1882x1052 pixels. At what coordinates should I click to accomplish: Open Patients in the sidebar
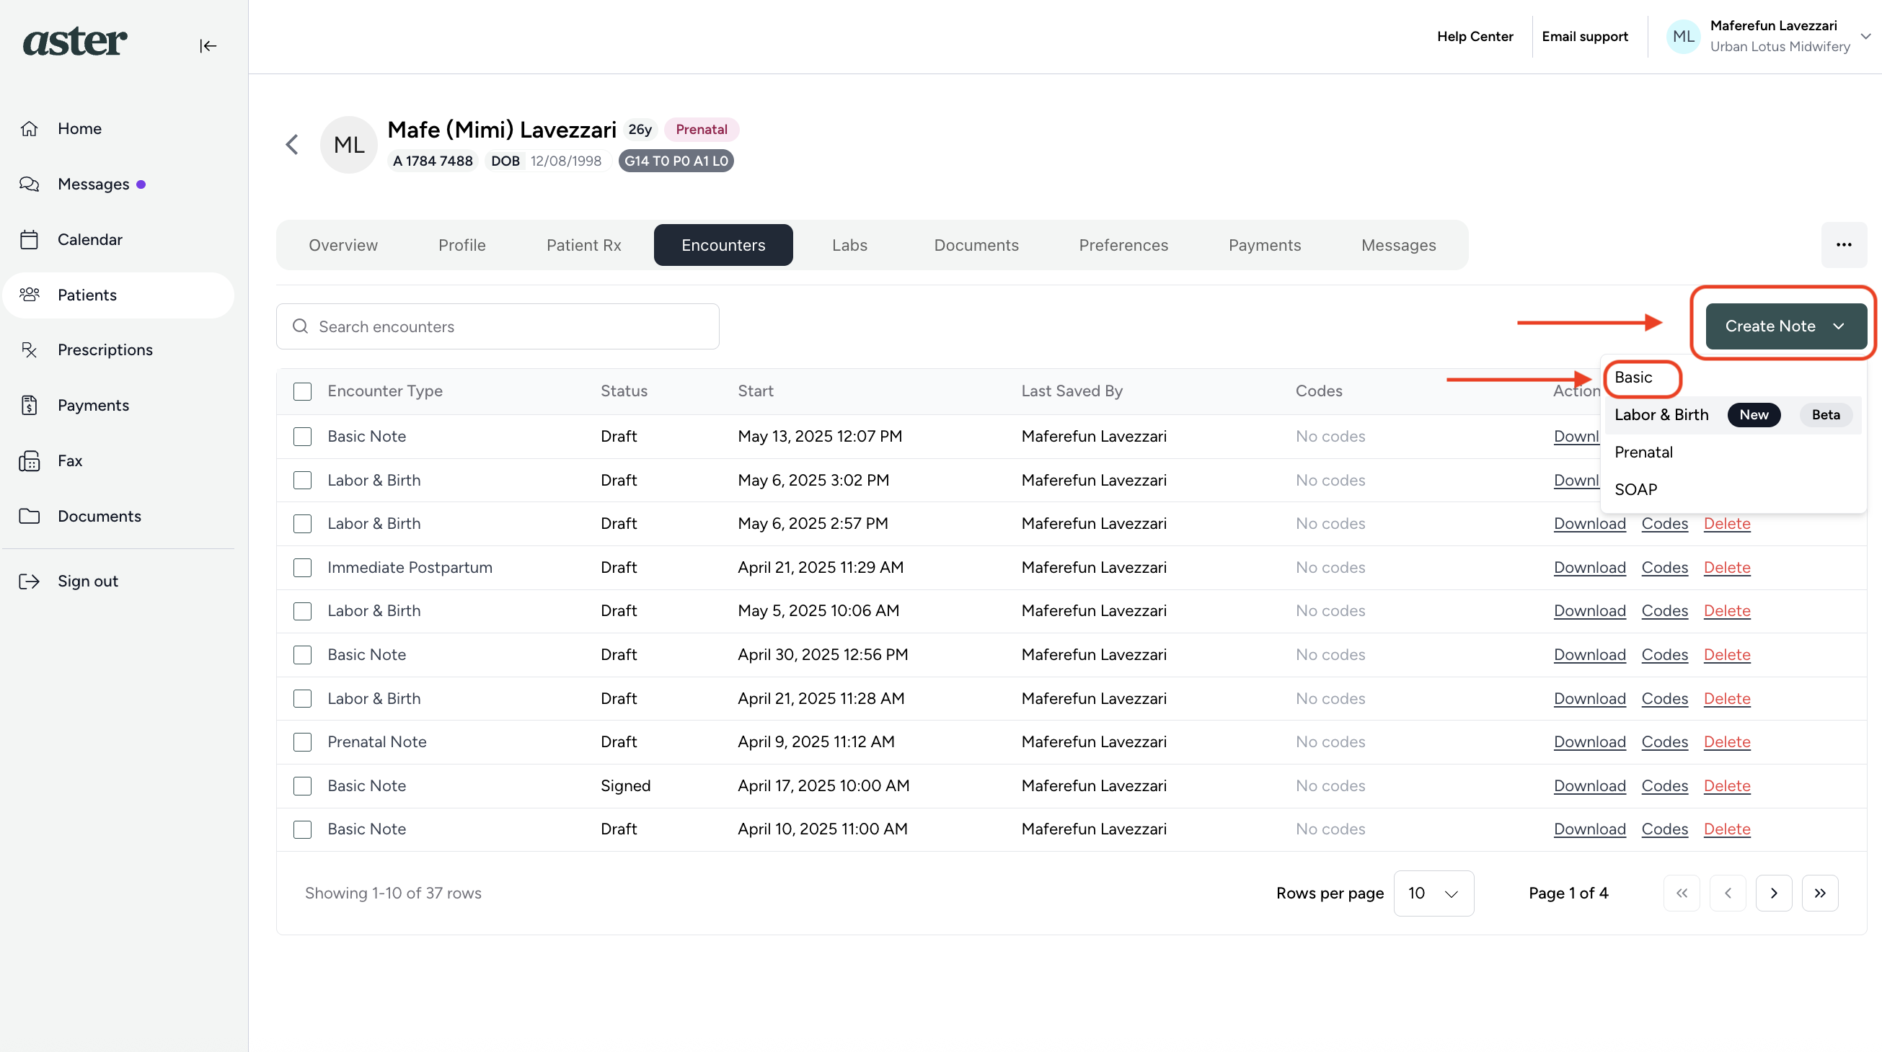click(118, 295)
